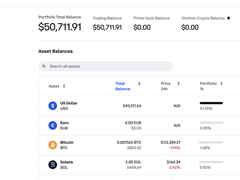
Task: Click the Bitcoin logo icon
Action: (52, 145)
